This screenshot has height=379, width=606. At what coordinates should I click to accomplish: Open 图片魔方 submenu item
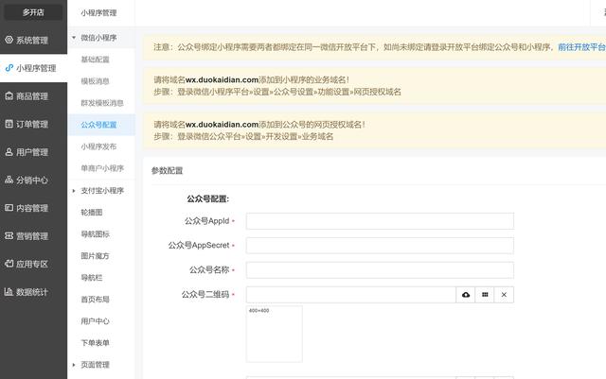pyautogui.click(x=95, y=256)
